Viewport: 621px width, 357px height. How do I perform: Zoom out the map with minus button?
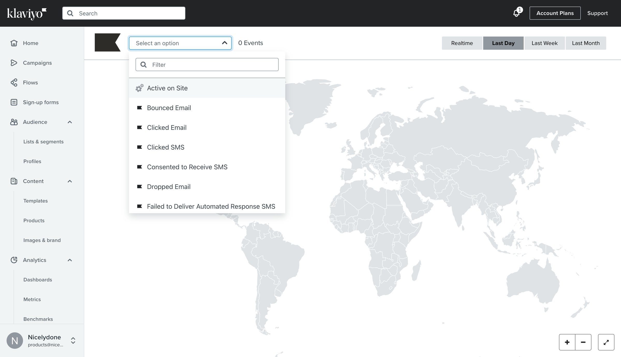coord(583,342)
